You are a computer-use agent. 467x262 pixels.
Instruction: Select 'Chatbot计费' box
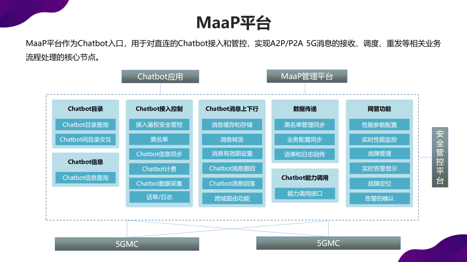159,169
